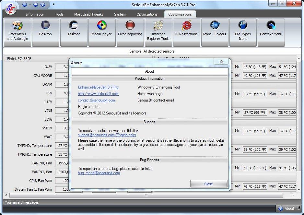Screen dimensions: 304x215
Task: Click the support@seriousbit.com email link
Action: 107,135
